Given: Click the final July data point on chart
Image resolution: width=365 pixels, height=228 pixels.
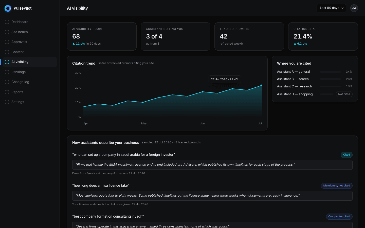Looking at the screenshot, I should tap(262, 85).
